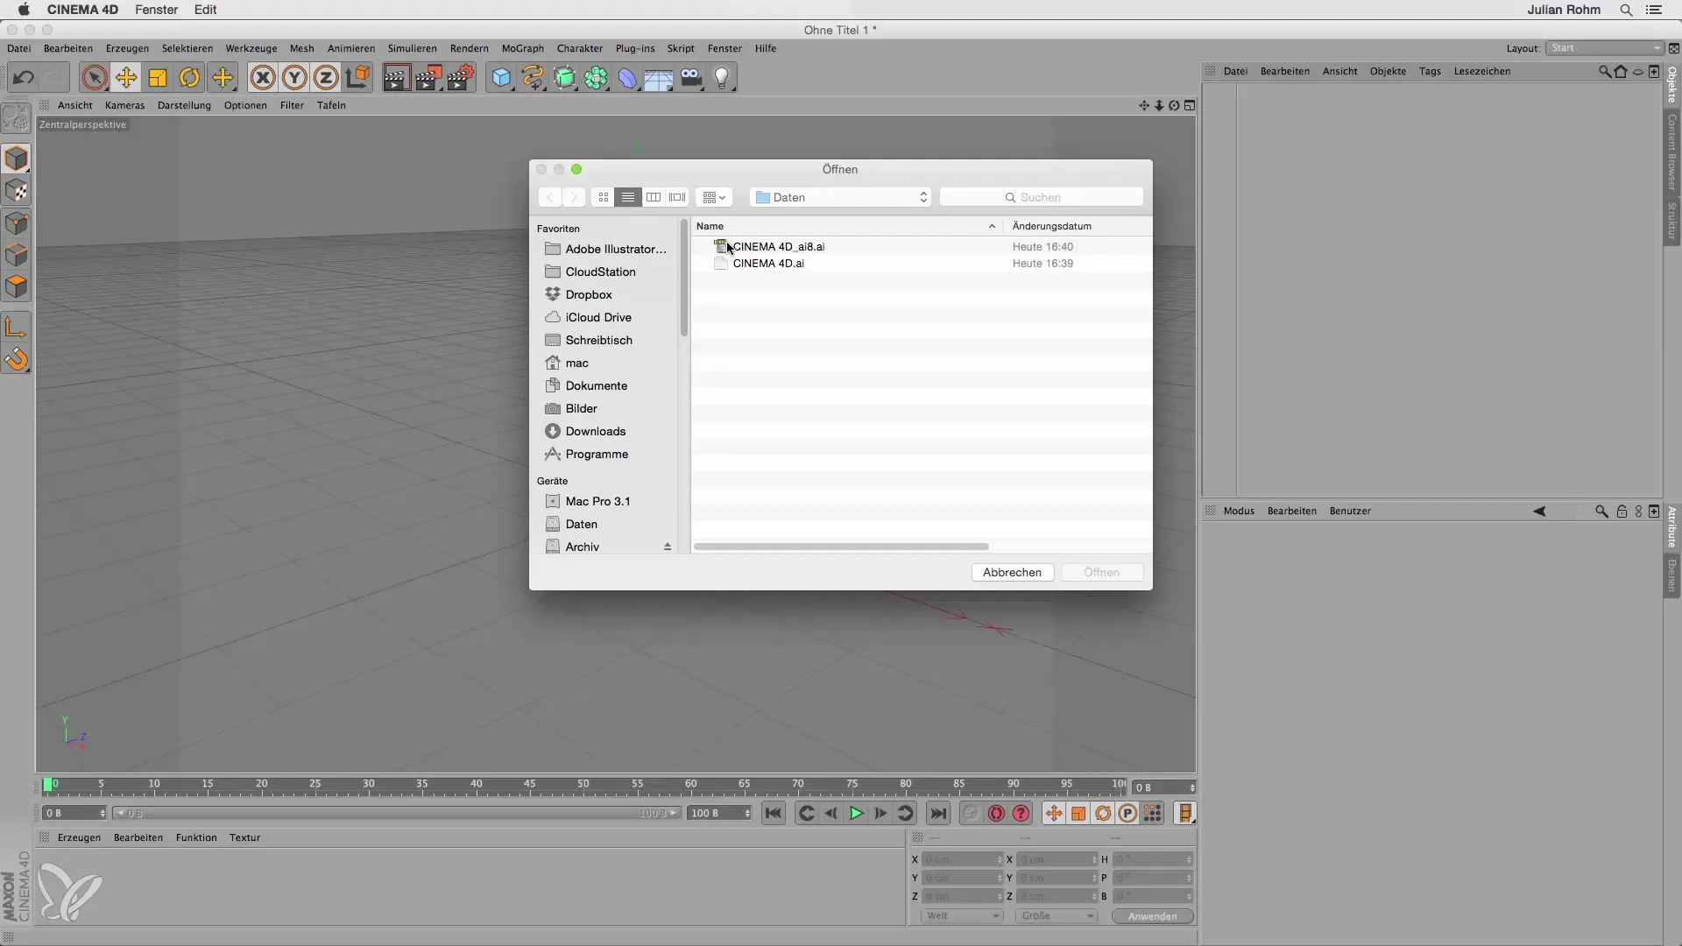Open the floor environment objects icon
Image resolution: width=1682 pixels, height=946 pixels.
pyautogui.click(x=659, y=77)
